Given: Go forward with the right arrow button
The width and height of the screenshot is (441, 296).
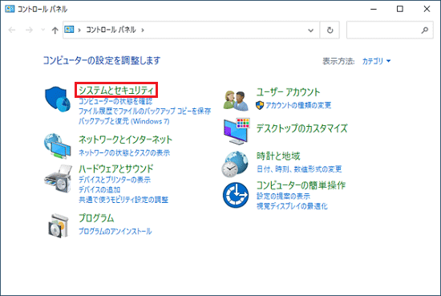Looking at the screenshot, I should (29, 30).
